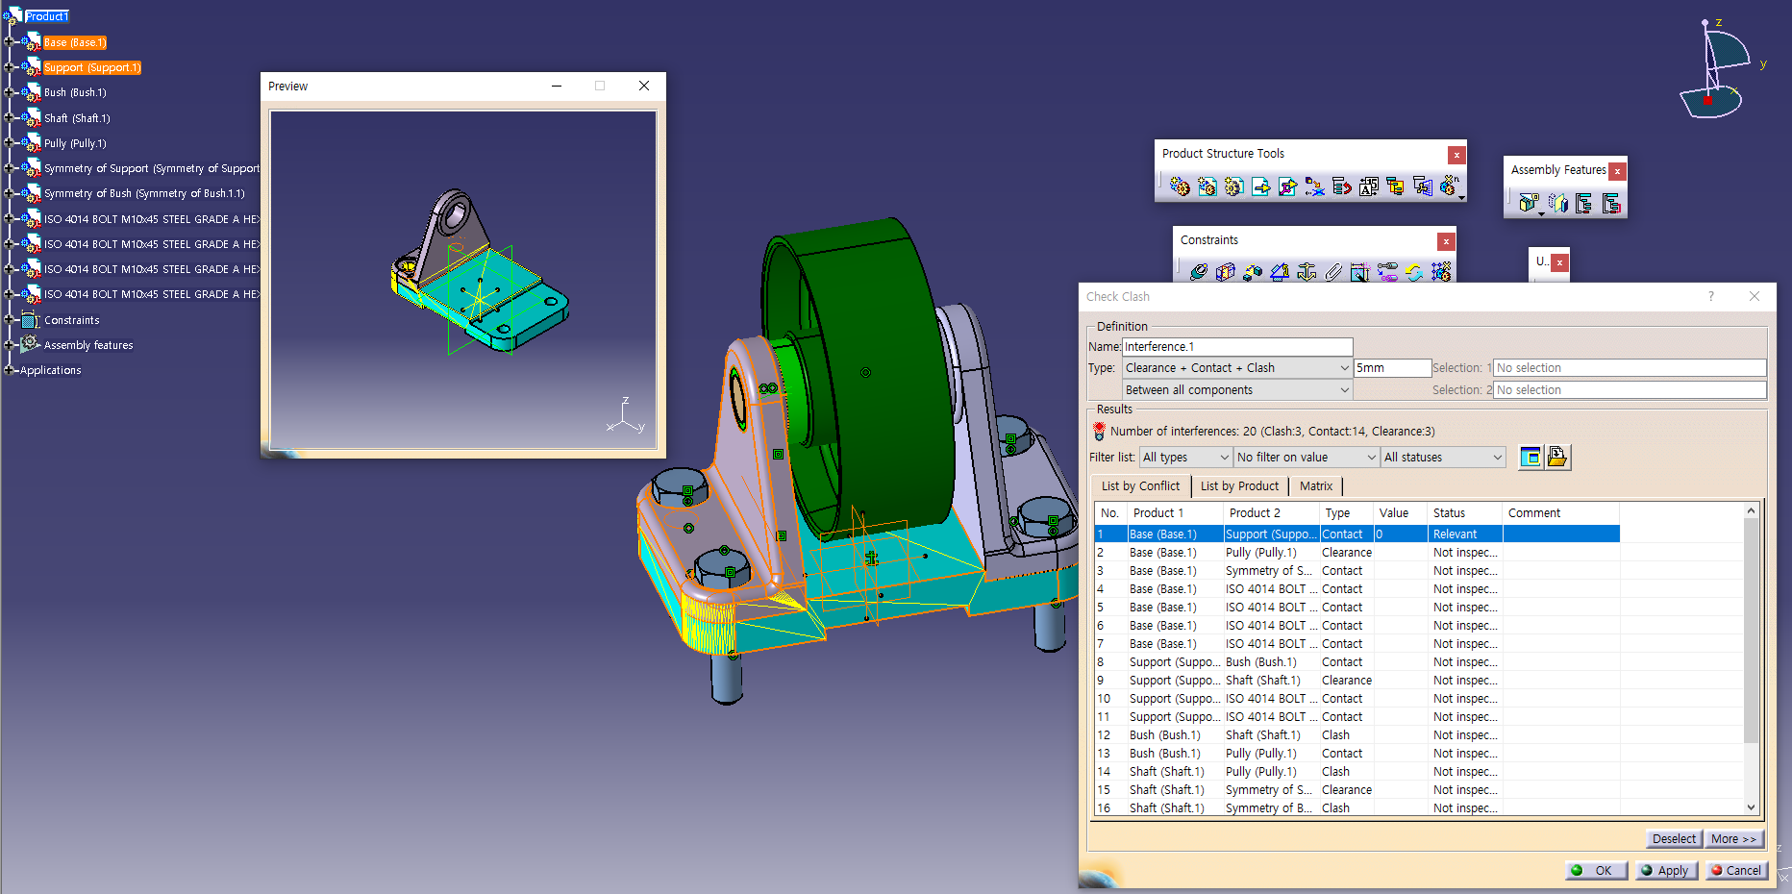
Task: Expand the Constraints tree node
Action: click(9, 320)
